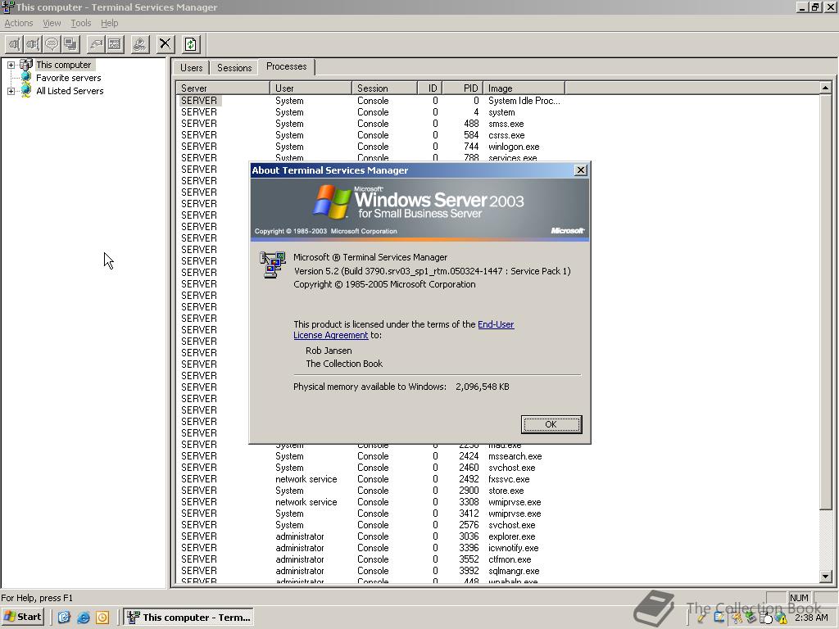839x629 pixels.
Task: Click the process list vertical scrollbar thumb
Action: (x=825, y=302)
